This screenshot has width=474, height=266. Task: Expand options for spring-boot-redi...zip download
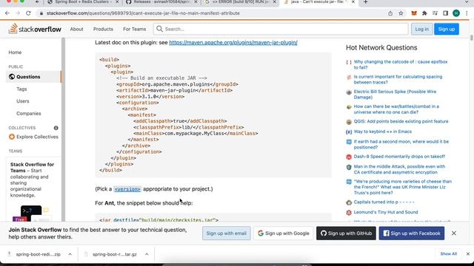(70, 254)
